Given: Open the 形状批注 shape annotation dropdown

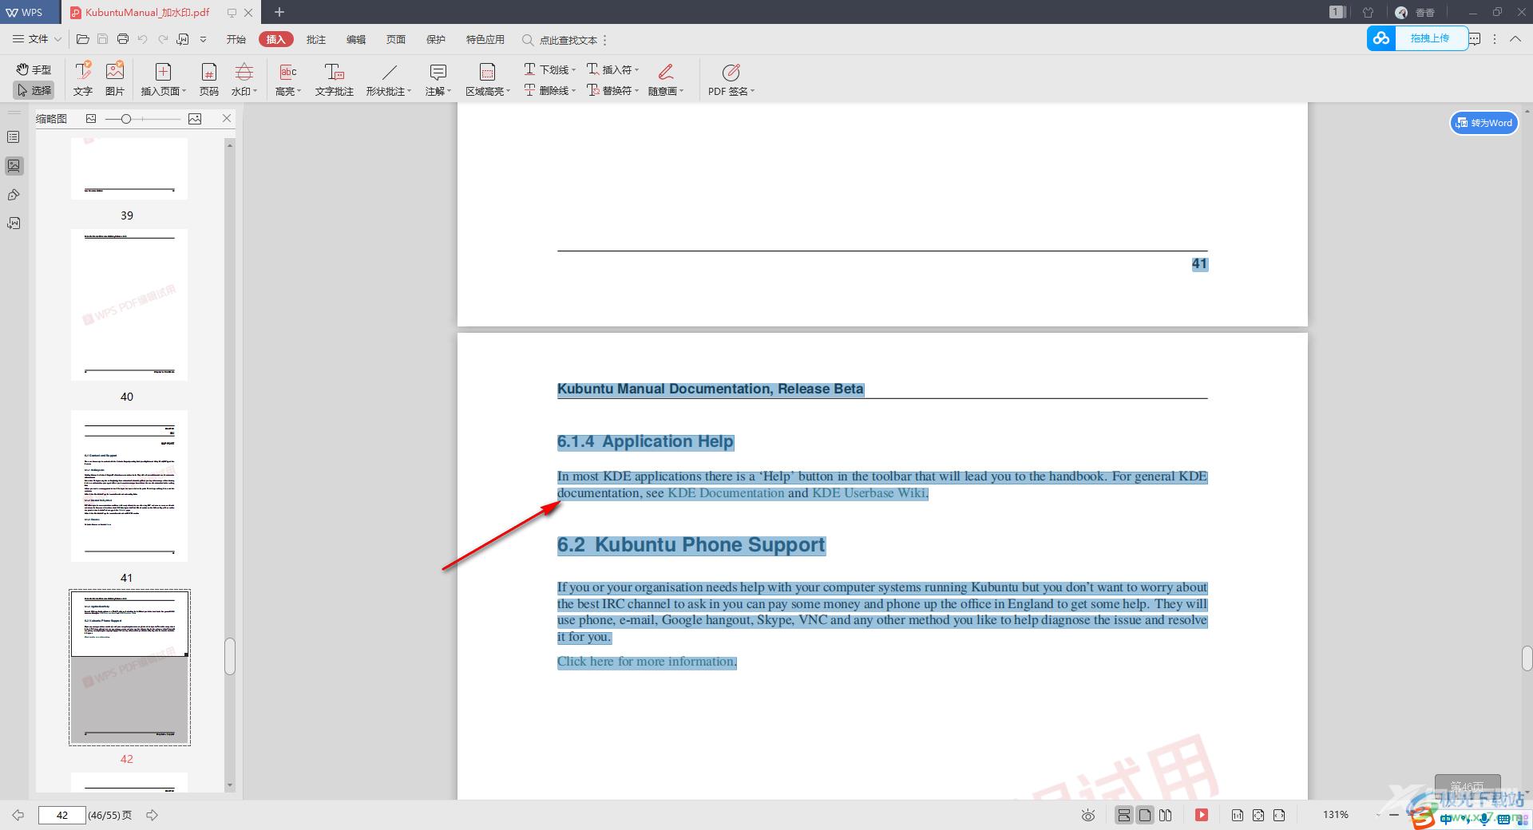Looking at the screenshot, I should click(x=389, y=79).
